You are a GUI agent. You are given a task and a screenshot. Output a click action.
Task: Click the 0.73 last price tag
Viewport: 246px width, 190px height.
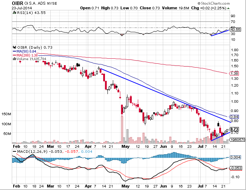(x=234, y=129)
